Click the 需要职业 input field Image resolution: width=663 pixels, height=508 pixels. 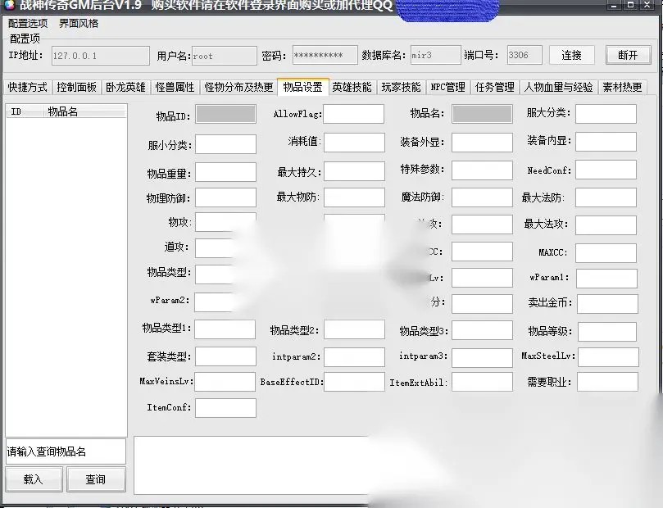tap(607, 382)
